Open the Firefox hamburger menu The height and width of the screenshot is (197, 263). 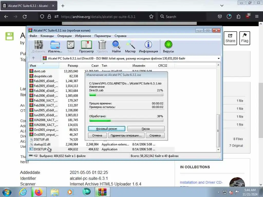click(x=257, y=16)
